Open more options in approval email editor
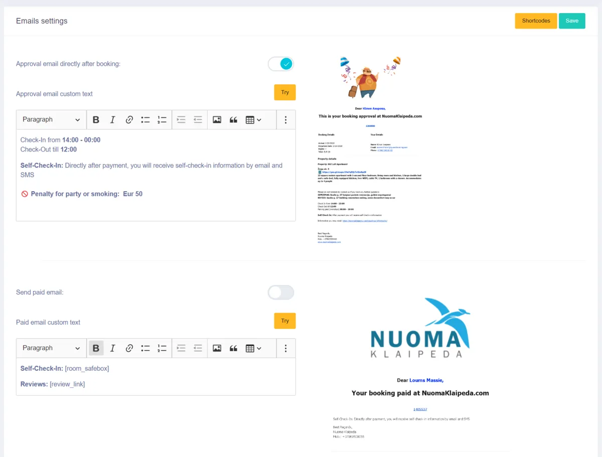Screen dimensions: 602x457 (x=285, y=120)
